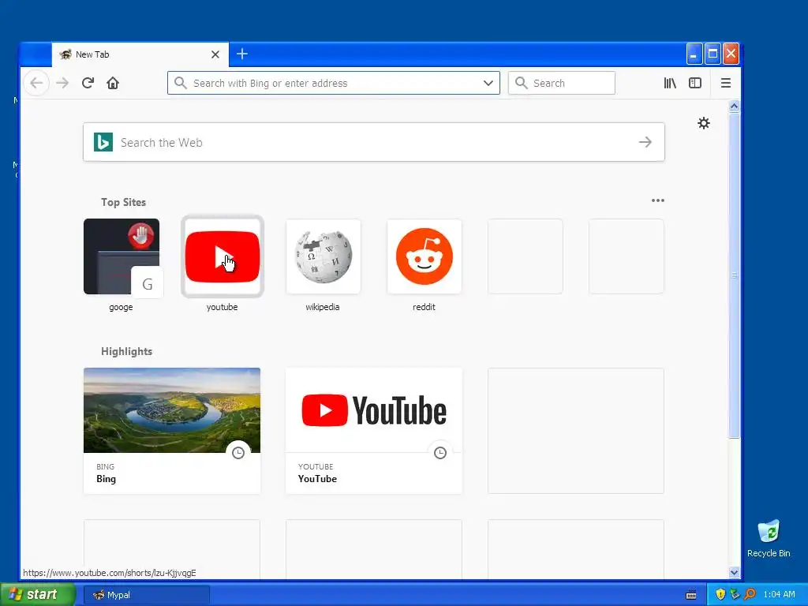Focus the address bar field
Screen dimensions: 808x606
[334, 83]
